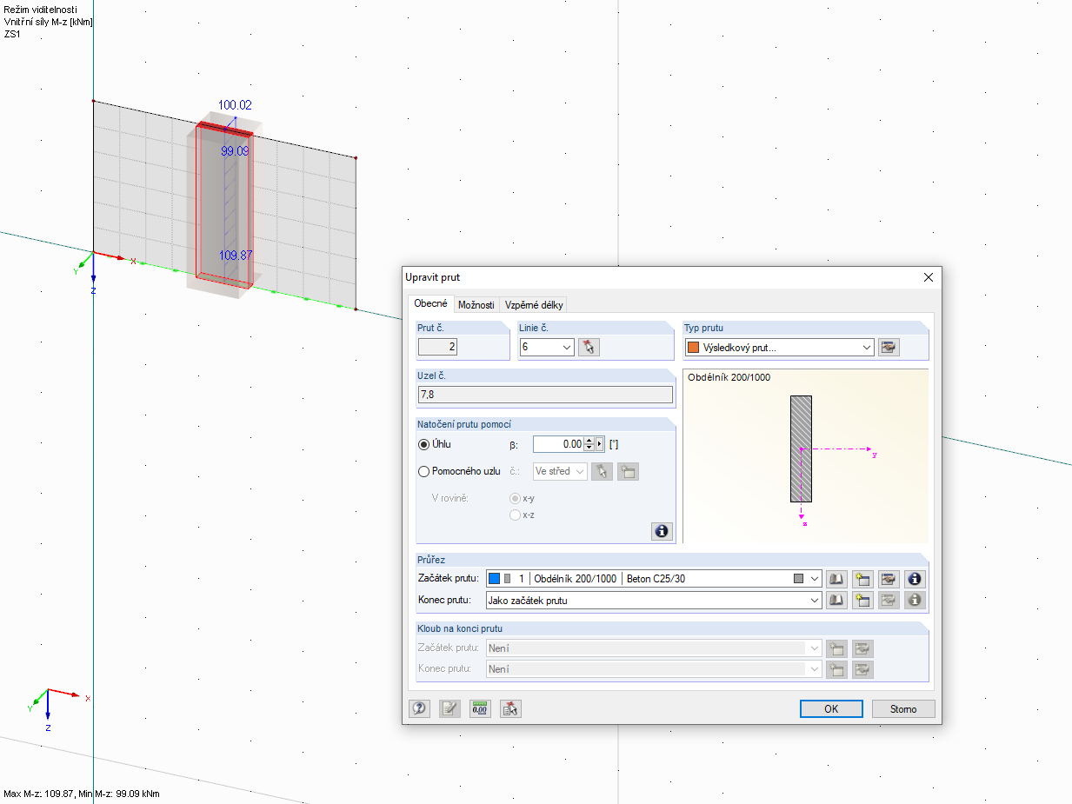Select the Pomocného uzlu radio option
The width and height of the screenshot is (1072, 804).
(424, 472)
